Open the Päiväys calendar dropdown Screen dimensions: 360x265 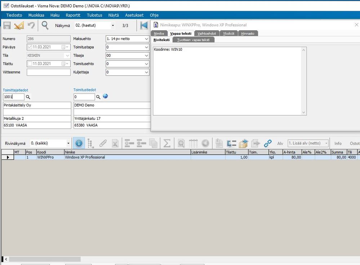point(66,47)
